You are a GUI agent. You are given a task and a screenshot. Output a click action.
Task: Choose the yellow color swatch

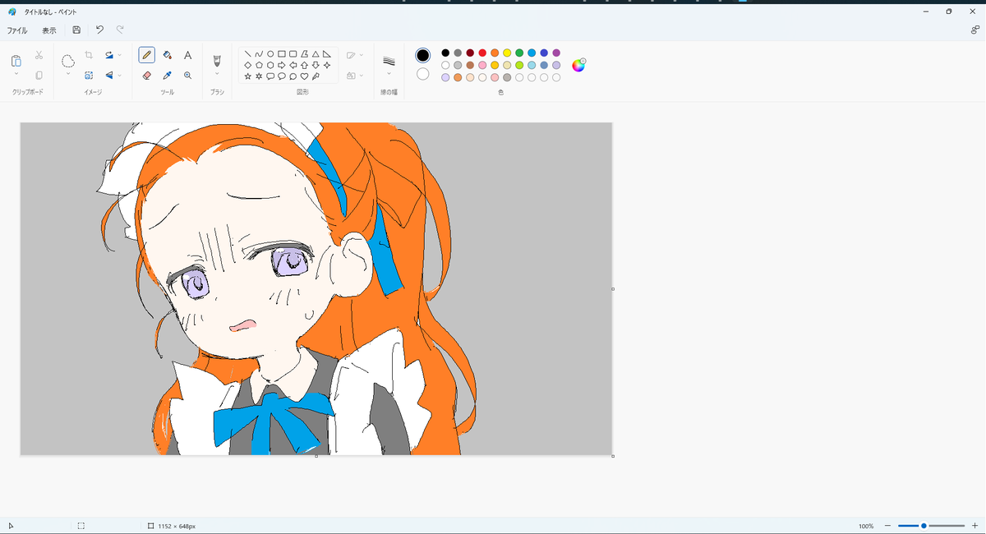tap(507, 53)
